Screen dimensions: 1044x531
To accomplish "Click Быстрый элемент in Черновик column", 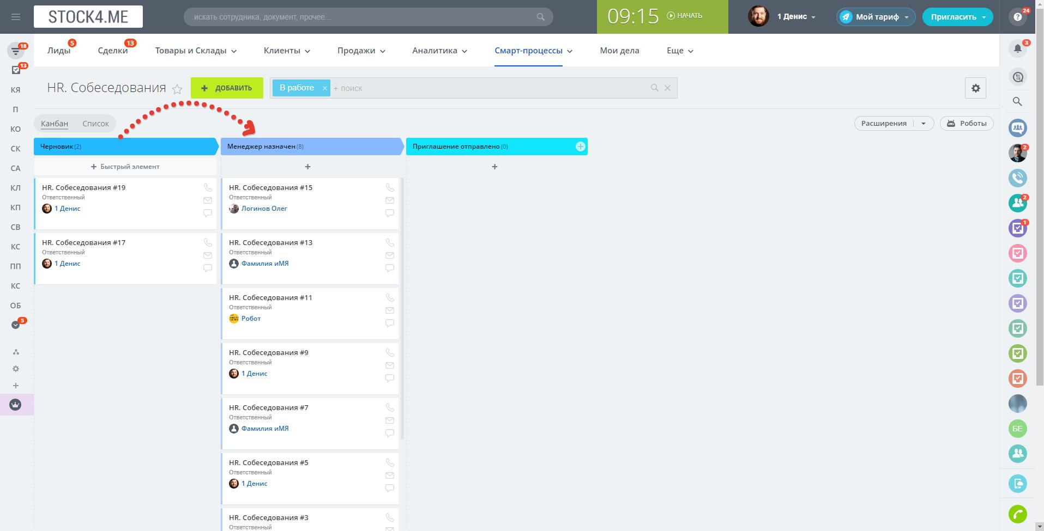I will click(125, 167).
